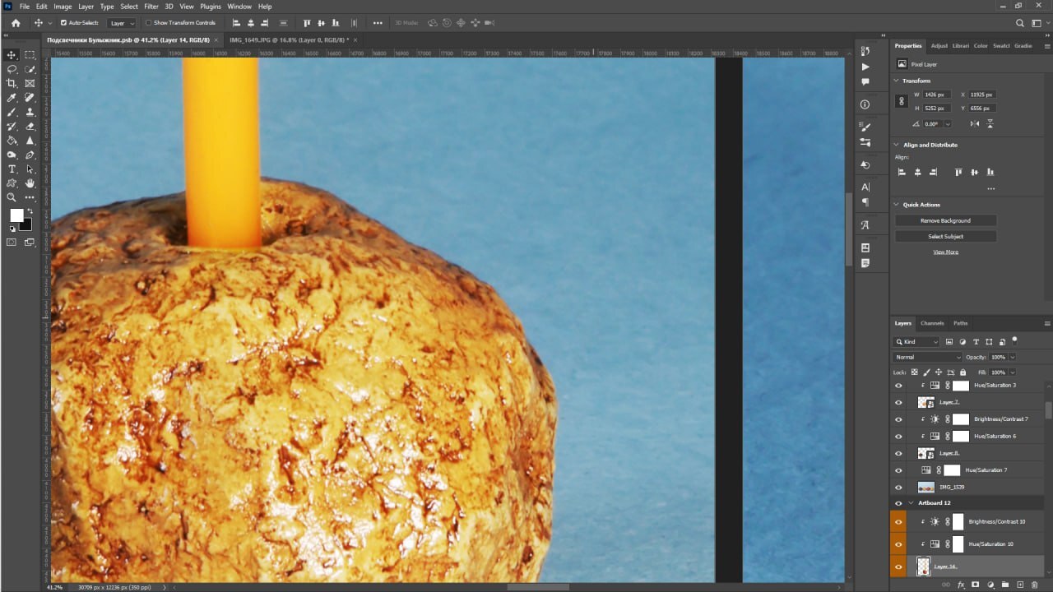Open the Opacity slider dropdown arrow
Image resolution: width=1053 pixels, height=592 pixels.
click(1012, 358)
